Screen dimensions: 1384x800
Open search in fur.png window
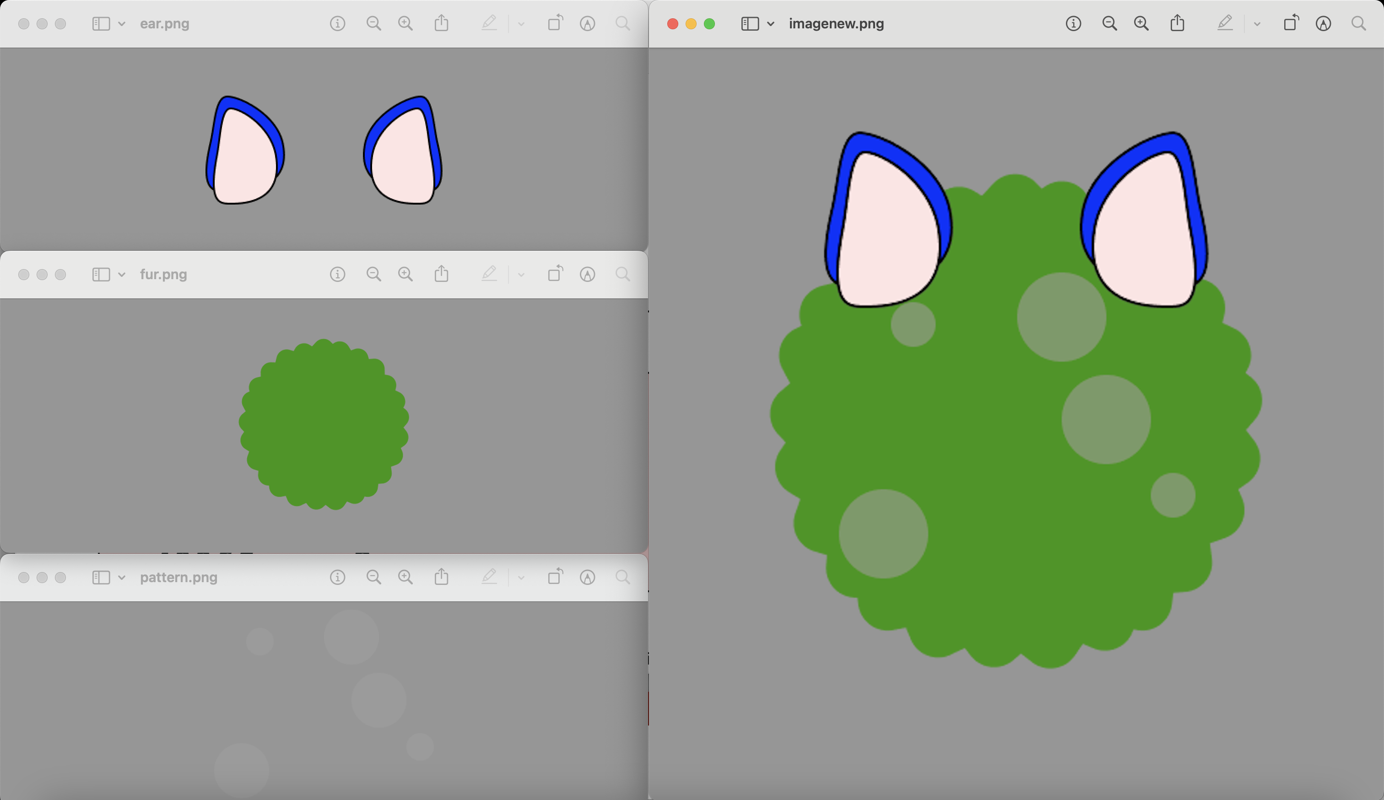tap(623, 275)
